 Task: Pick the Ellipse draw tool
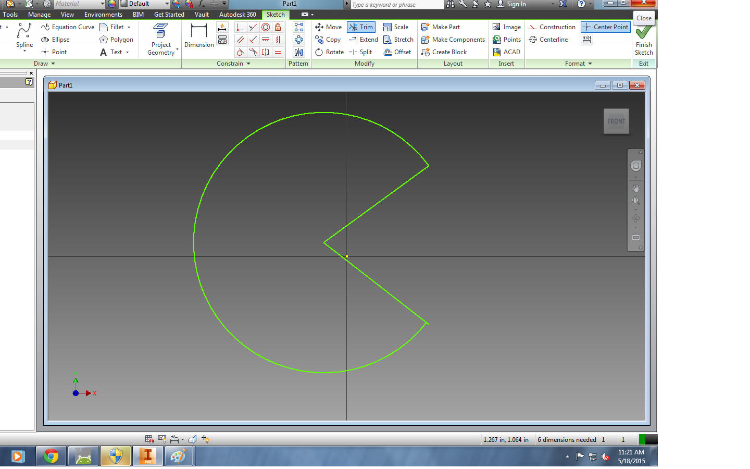55,40
